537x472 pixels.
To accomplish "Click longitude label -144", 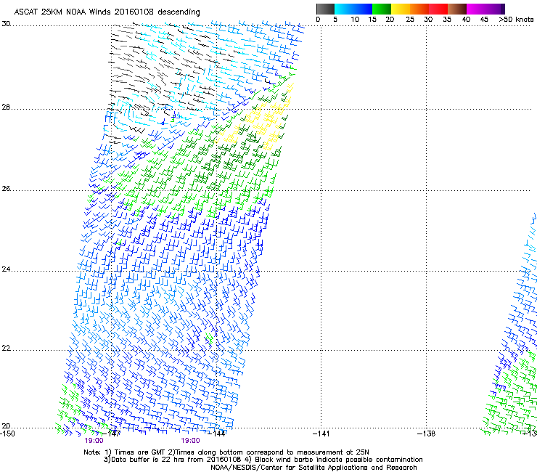I will 218,434.
